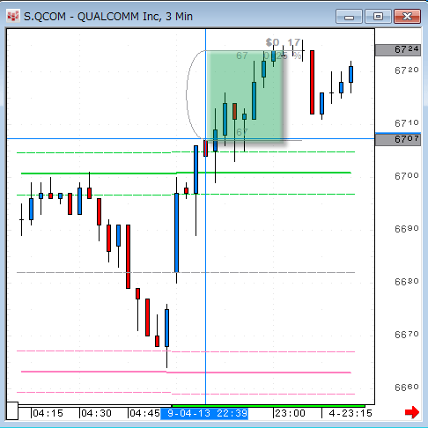The image size is (428, 428).
Task: Click the red scroll-forward arrow
Action: tap(412, 412)
